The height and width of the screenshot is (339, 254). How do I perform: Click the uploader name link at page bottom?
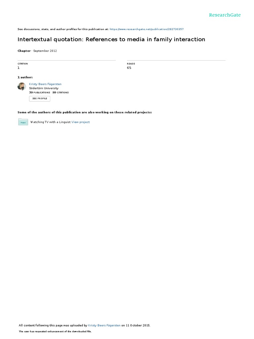pyautogui.click(x=104, y=325)
